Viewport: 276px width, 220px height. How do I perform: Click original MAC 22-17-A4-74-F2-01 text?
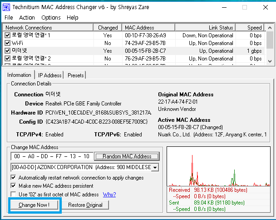click(x=178, y=102)
